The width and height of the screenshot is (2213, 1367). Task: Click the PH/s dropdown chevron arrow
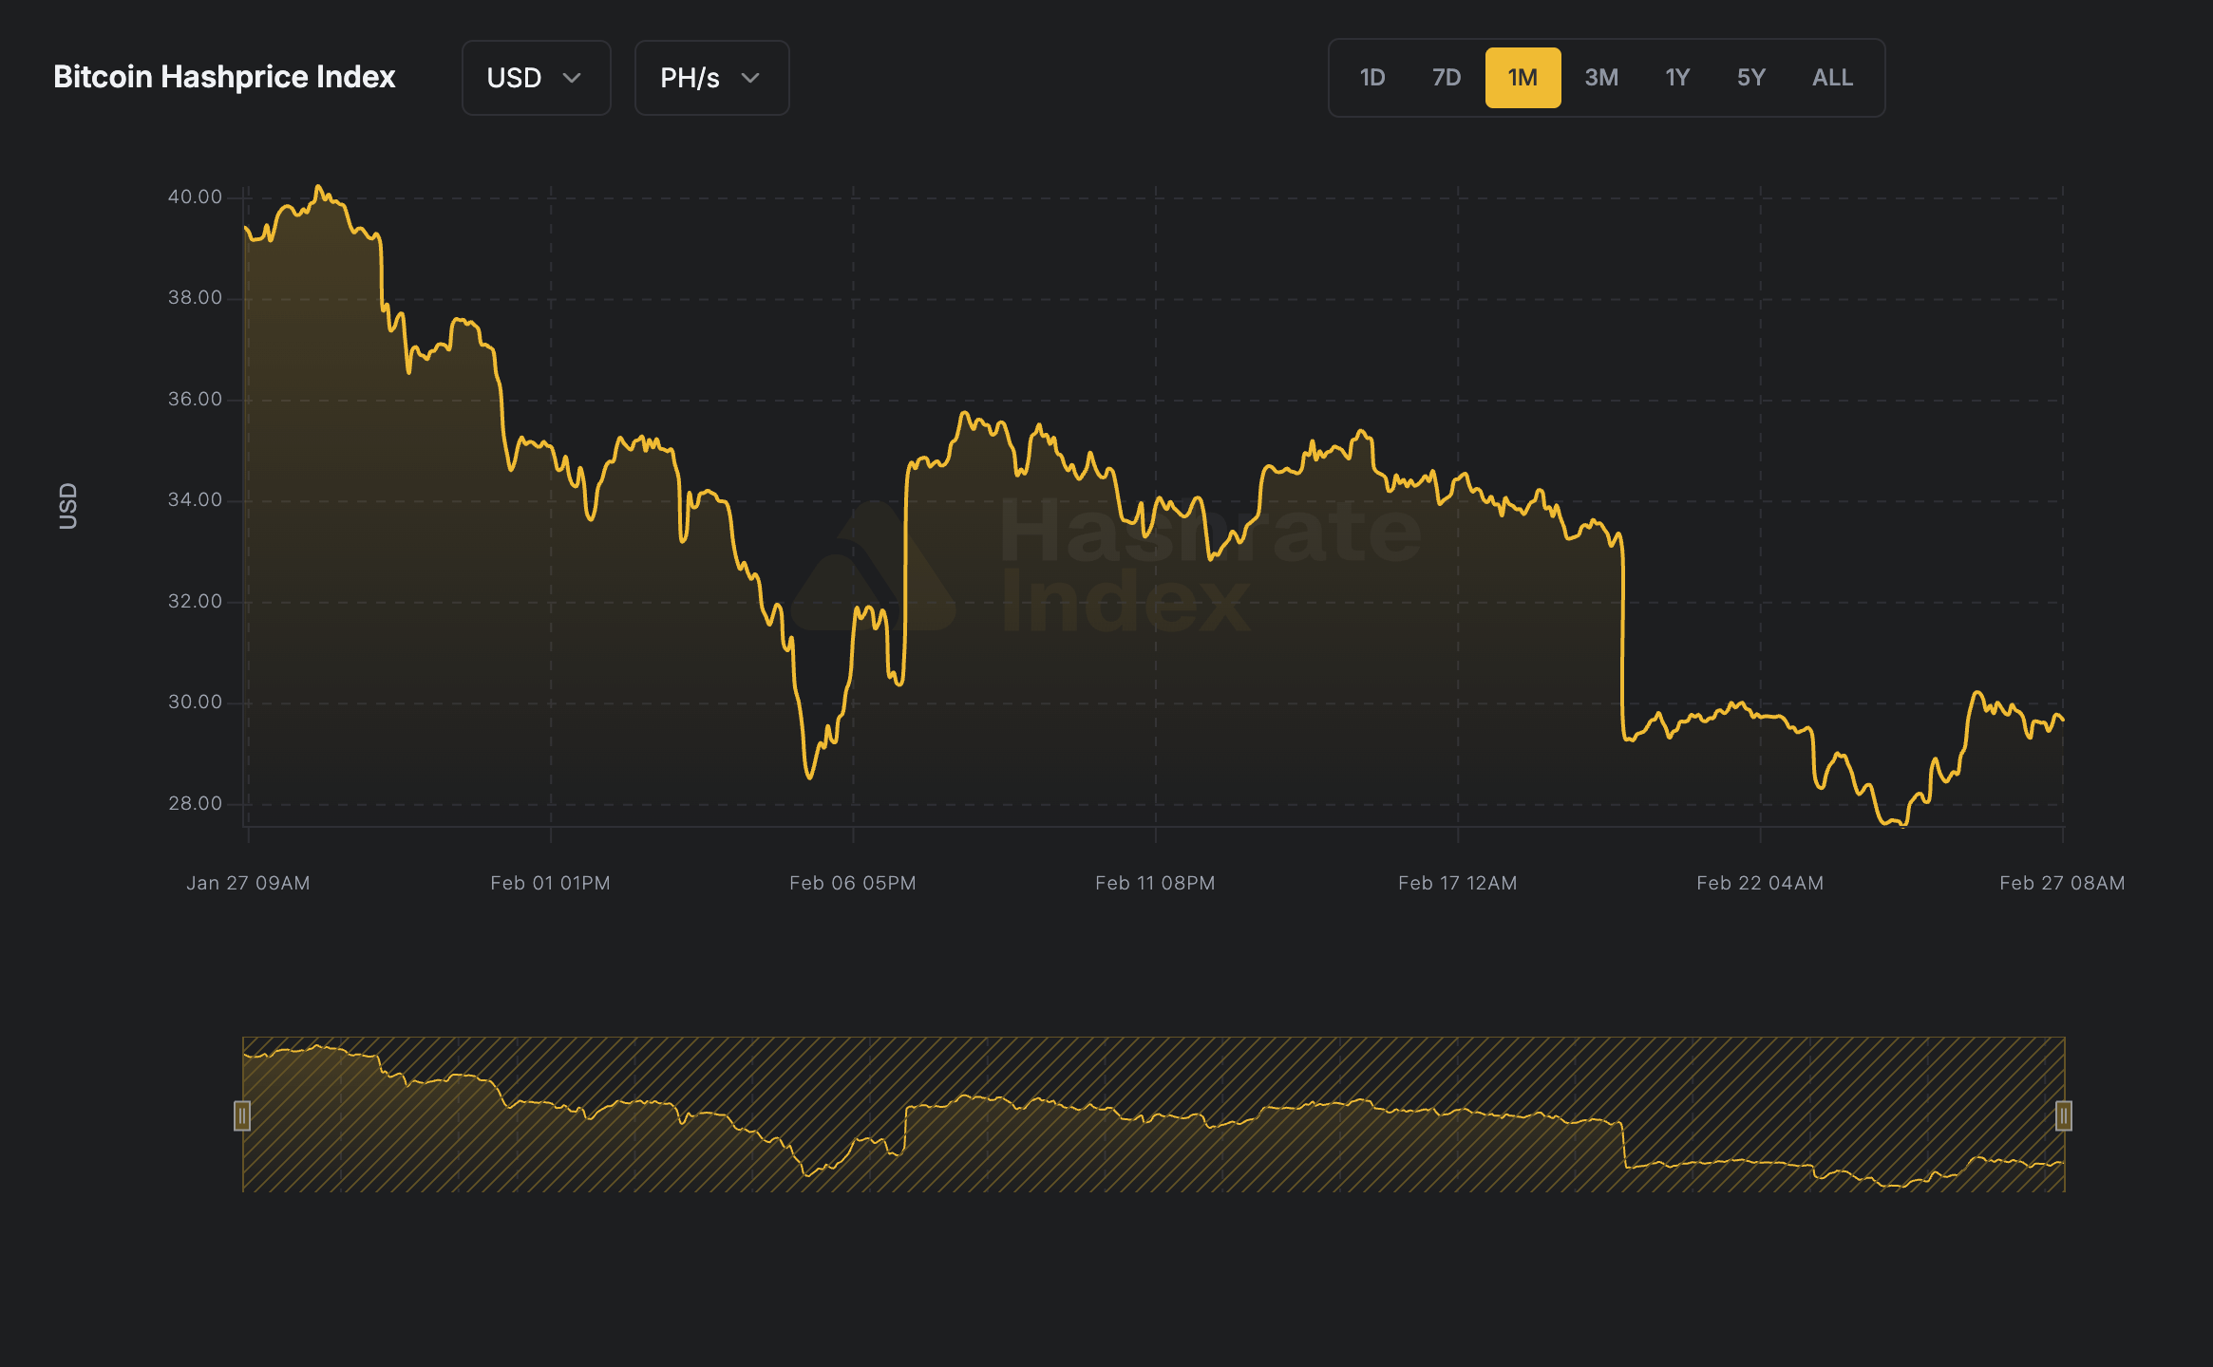749,80
